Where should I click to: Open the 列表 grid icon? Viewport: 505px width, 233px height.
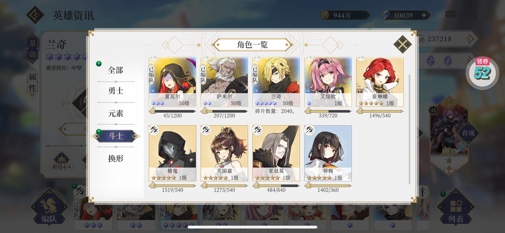coord(456,207)
